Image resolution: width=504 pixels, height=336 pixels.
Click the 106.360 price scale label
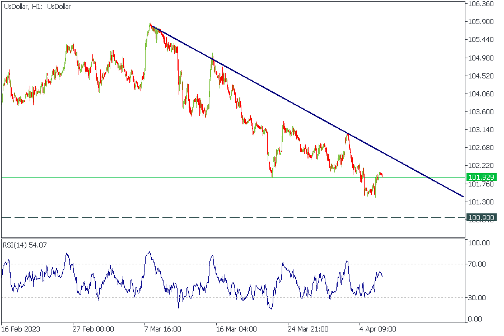click(x=480, y=4)
